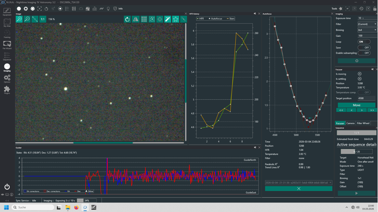Click the guider graph line icon in the top toolbar
The height and width of the screenshot is (212, 378).
tap(102, 9)
